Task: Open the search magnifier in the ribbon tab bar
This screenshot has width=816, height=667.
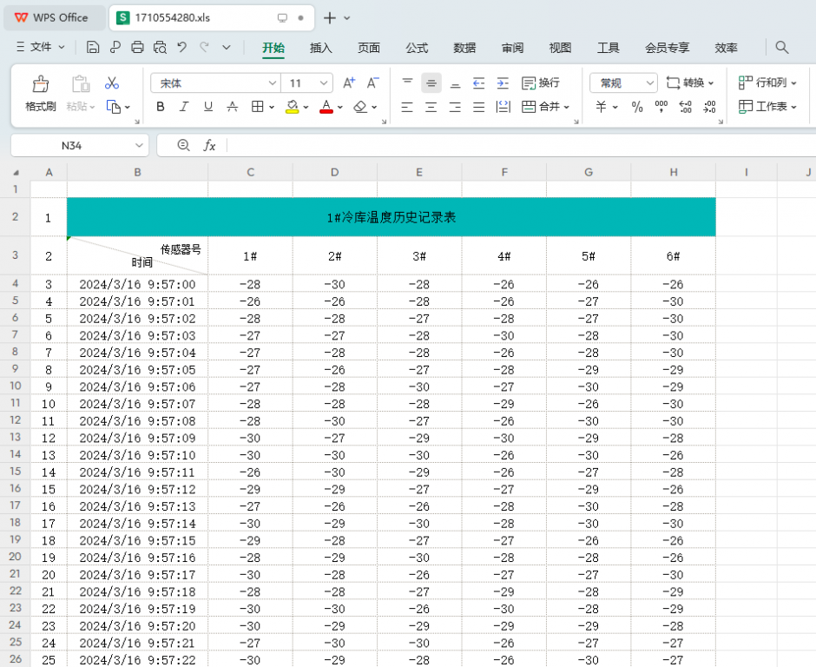Action: [x=781, y=48]
